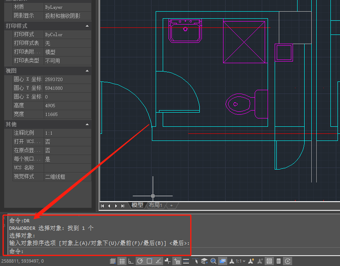Image resolution: width=340 pixels, height=266 pixels.
Task: Click the lineweight display icon
Action: point(186,261)
